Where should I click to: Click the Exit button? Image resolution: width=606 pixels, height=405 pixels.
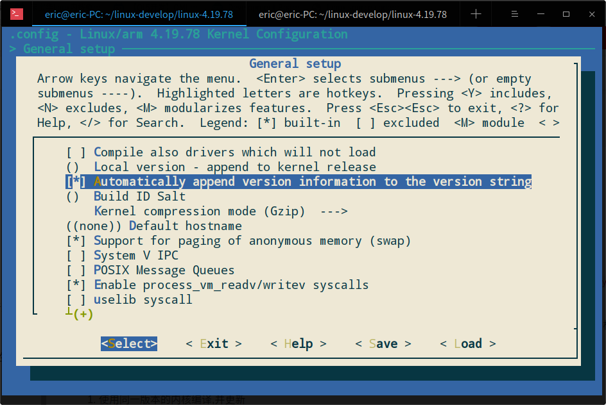click(x=214, y=343)
